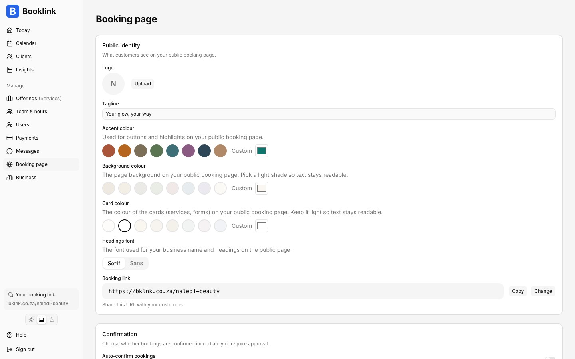Viewport: 575px width, 359px height.
Task: Select system theme laptop icon
Action: pyautogui.click(x=42, y=320)
